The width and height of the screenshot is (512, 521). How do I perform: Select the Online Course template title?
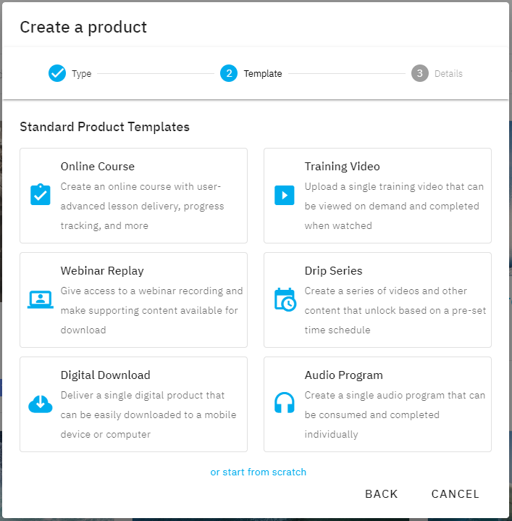(98, 167)
